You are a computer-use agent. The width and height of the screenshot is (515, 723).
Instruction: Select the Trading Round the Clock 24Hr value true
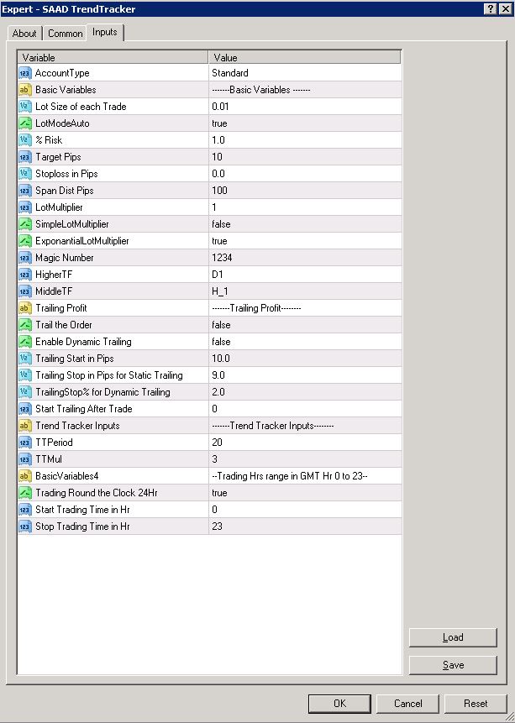[219, 493]
